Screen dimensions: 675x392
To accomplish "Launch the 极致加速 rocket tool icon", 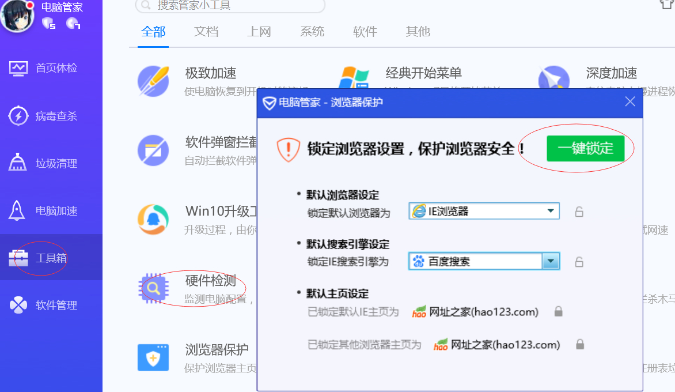I will 153,81.
